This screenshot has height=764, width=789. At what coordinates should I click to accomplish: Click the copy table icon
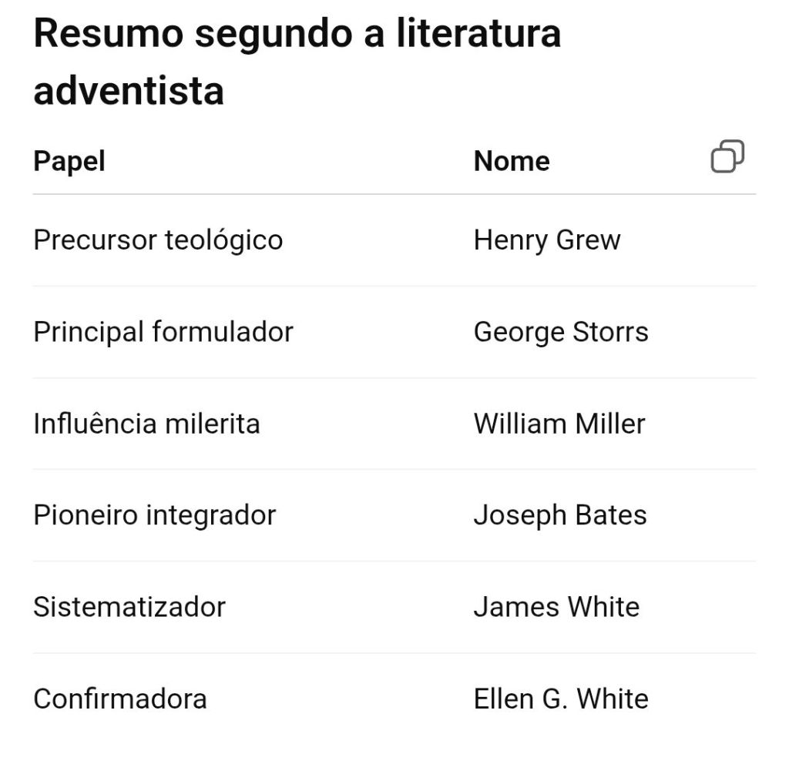click(727, 157)
